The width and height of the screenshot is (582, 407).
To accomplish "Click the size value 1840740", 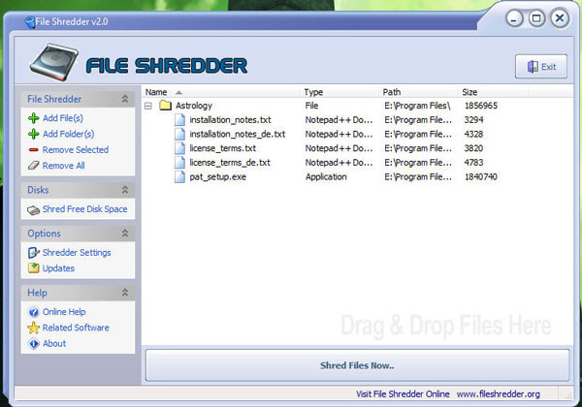I will coord(481,176).
